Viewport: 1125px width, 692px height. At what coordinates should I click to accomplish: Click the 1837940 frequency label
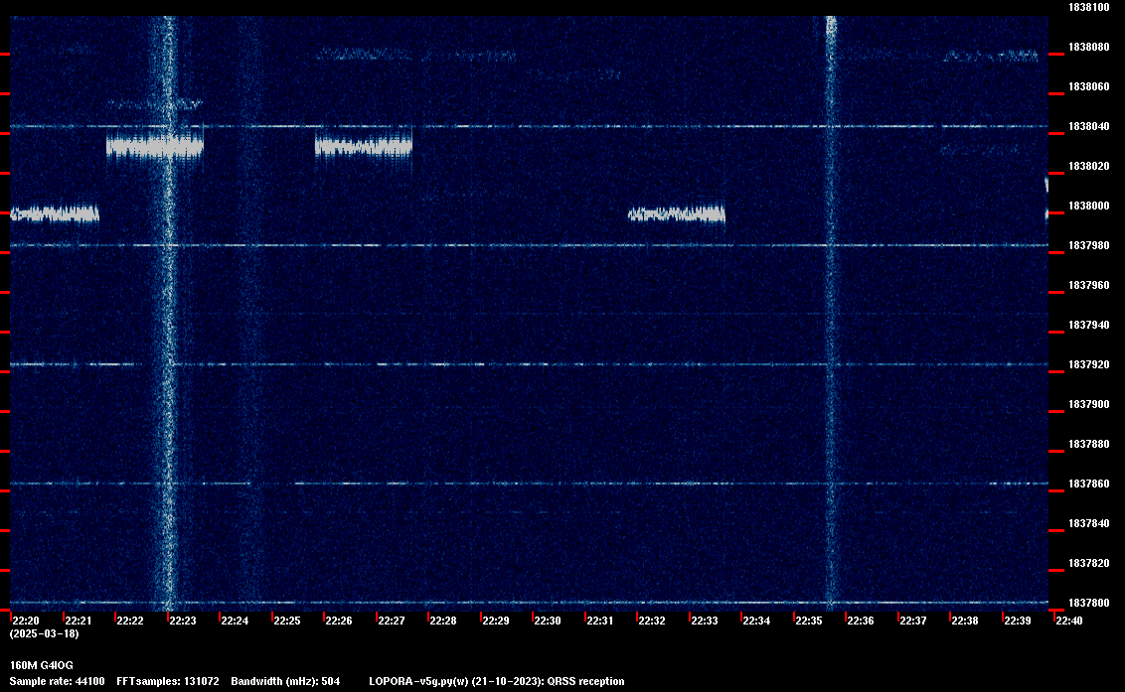click(1089, 326)
